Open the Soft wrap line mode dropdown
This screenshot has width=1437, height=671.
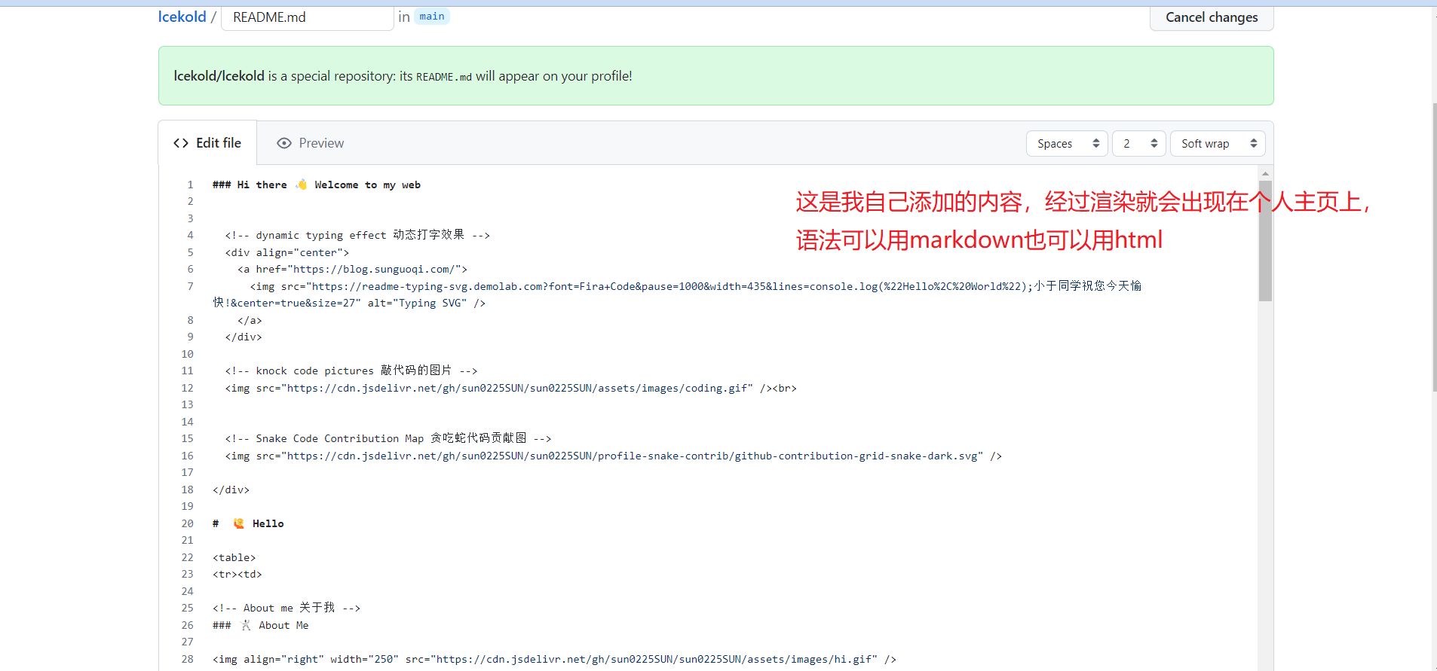pyautogui.click(x=1217, y=143)
